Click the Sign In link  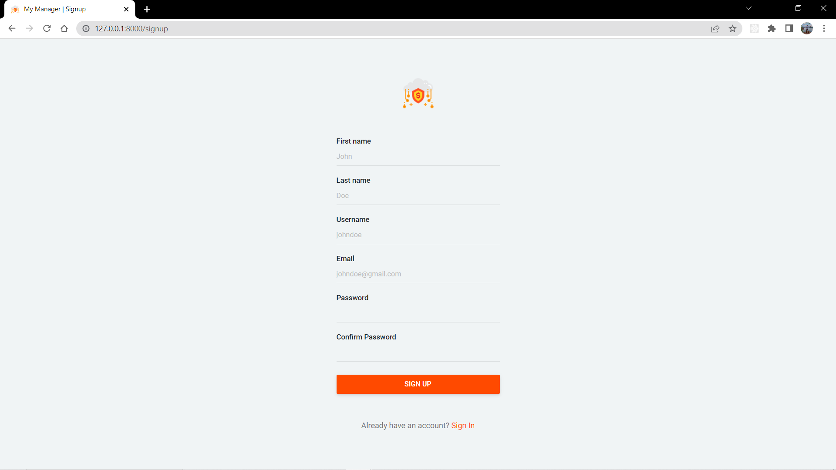[x=463, y=425]
